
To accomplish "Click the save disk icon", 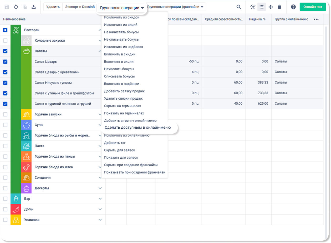I will tap(7, 7).
